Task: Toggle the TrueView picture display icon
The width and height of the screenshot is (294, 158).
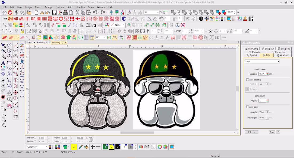Action: tap(45, 38)
